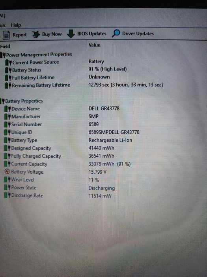Select the Battery Status field label
The height and width of the screenshot is (277, 207).
26,70
